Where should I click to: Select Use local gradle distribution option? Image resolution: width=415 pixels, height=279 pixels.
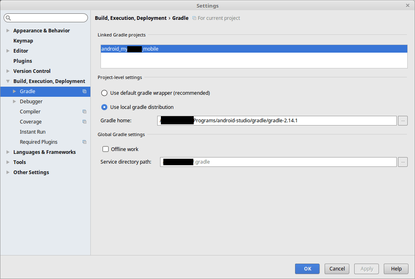[105, 107]
